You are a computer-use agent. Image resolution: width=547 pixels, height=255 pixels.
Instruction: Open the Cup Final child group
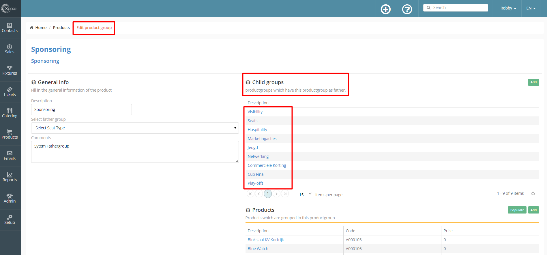pyautogui.click(x=256, y=174)
